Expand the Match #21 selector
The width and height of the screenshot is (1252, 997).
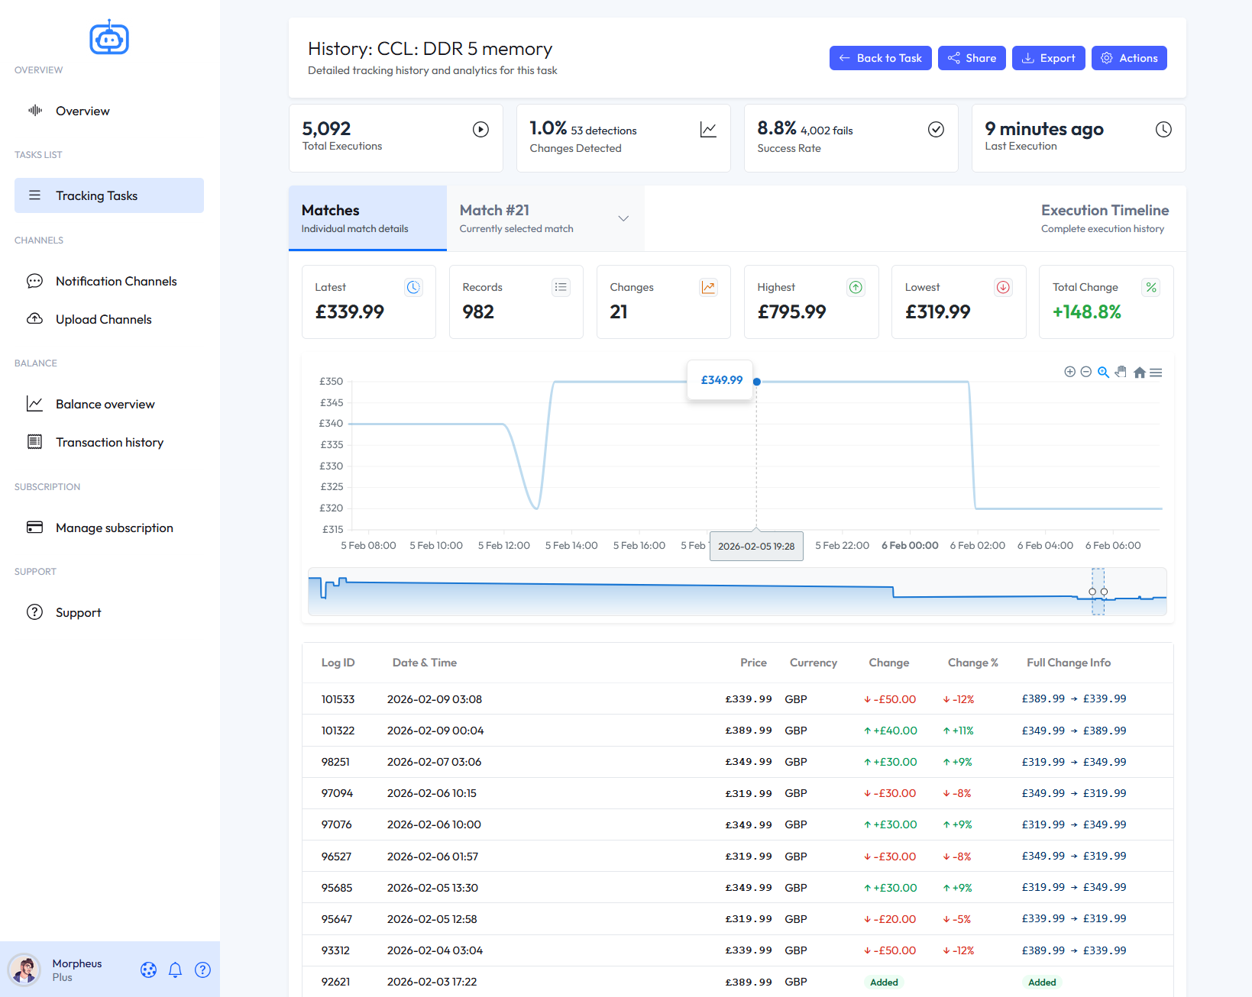point(622,218)
